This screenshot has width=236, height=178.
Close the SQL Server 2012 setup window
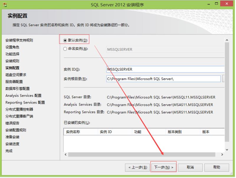pos(227,4)
